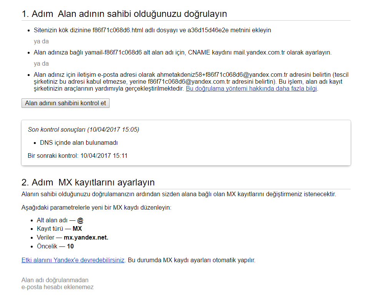Click the '2. Adım MX kayıtlarını ayarlayın' heading
The height and width of the screenshot is (301, 366).
click(88, 182)
